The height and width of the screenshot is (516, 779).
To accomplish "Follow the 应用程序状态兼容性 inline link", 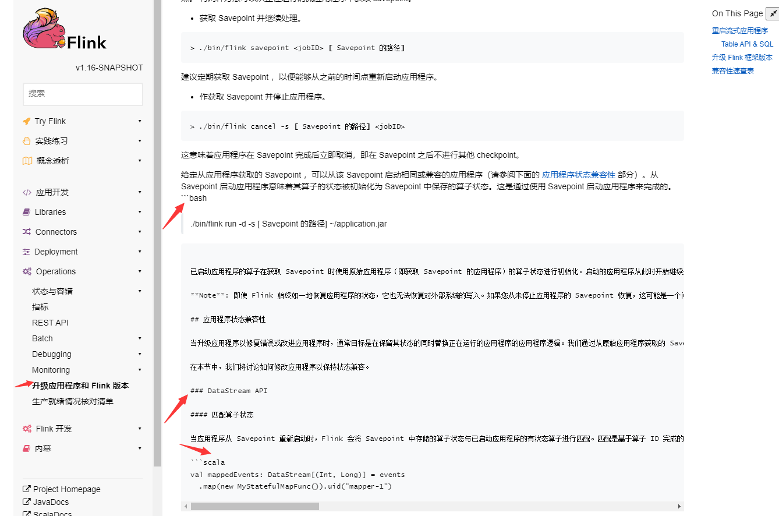I will point(579,175).
